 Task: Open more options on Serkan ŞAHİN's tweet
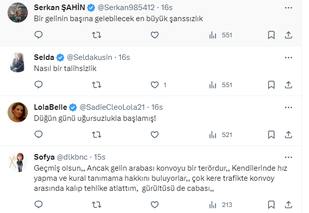pyautogui.click(x=288, y=8)
